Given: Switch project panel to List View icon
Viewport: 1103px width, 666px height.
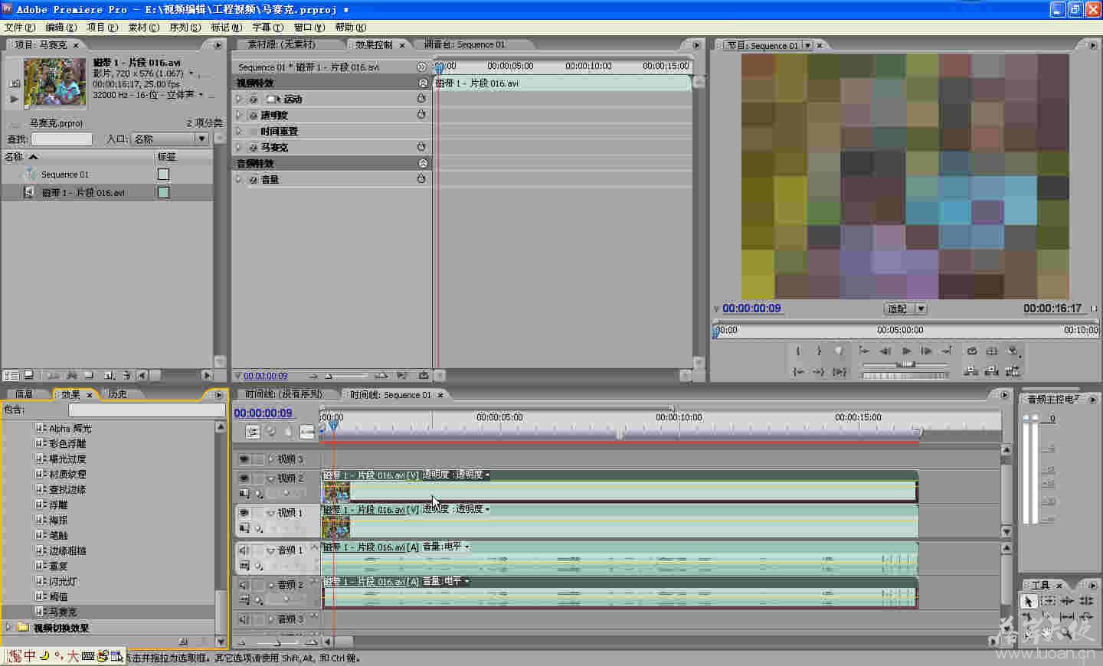Looking at the screenshot, I should [11, 375].
